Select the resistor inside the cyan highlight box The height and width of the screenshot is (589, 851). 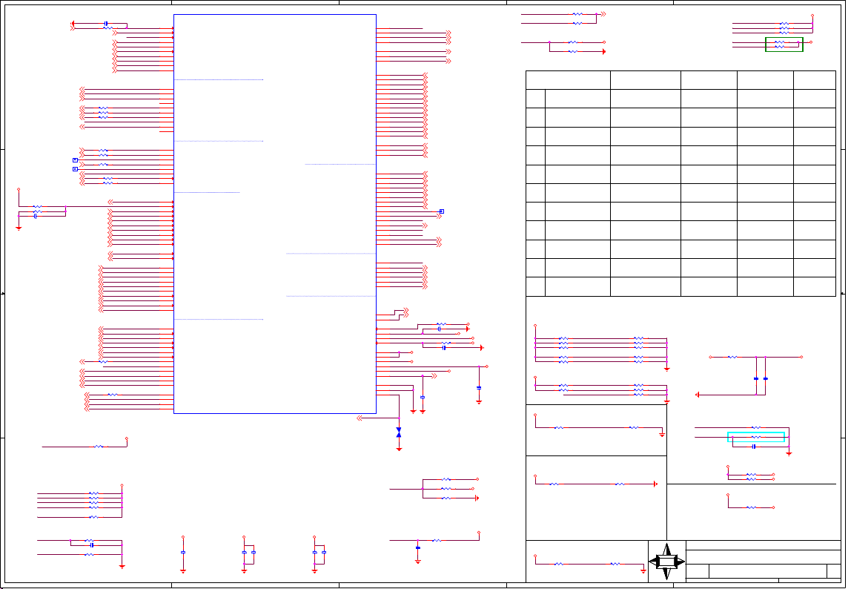756,437
